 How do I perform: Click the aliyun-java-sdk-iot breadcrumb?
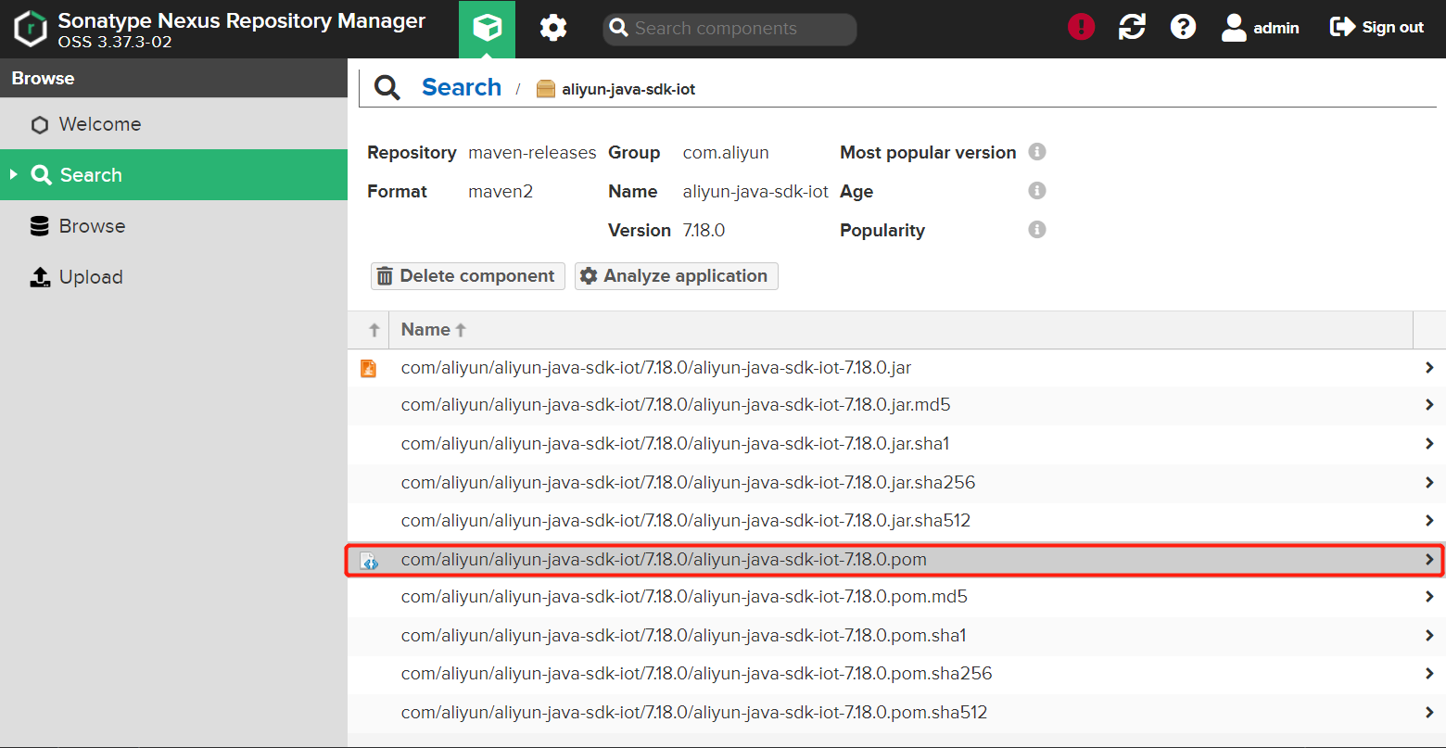(628, 90)
